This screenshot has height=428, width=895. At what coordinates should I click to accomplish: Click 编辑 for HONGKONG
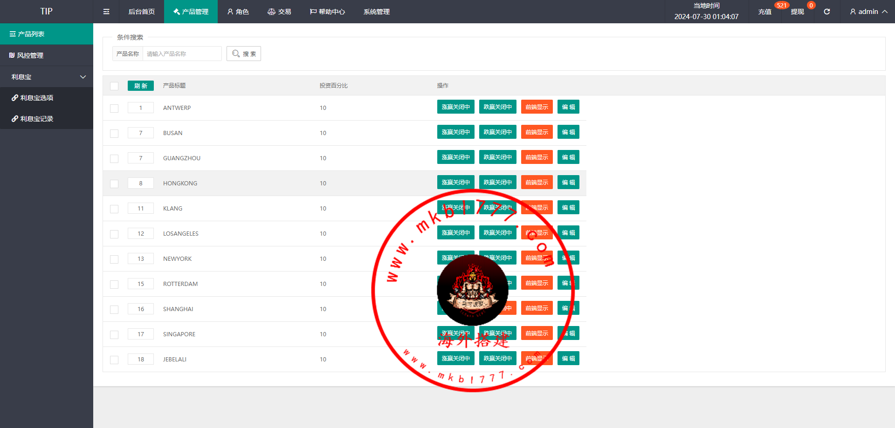click(x=568, y=182)
